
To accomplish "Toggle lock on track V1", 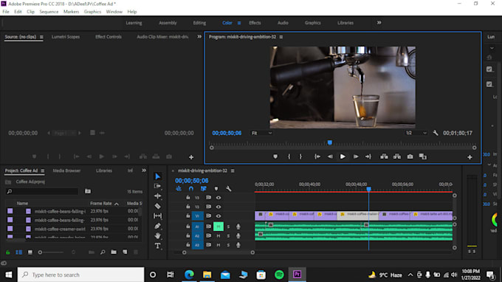I will click(188, 216).
